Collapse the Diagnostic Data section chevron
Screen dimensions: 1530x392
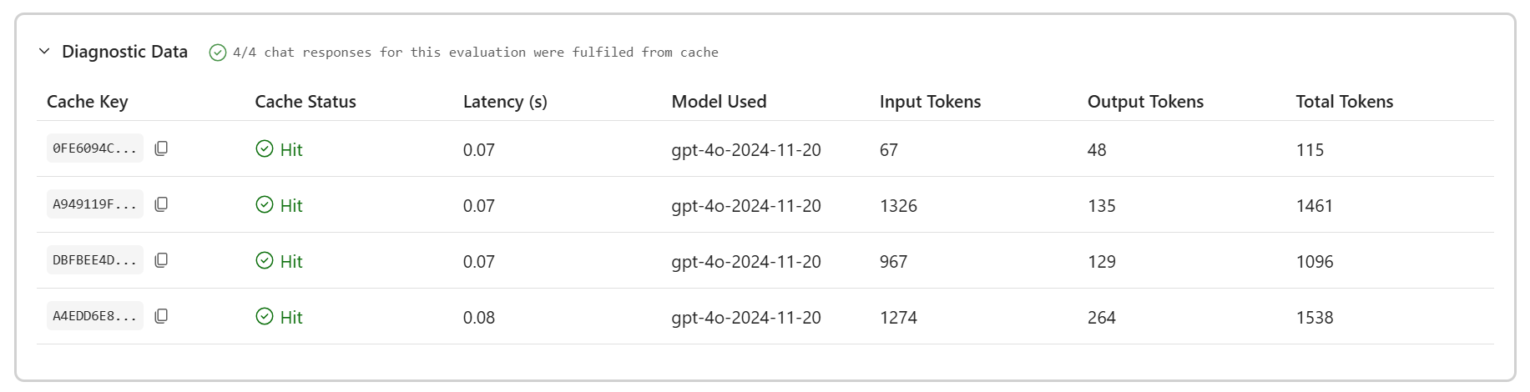[44, 52]
